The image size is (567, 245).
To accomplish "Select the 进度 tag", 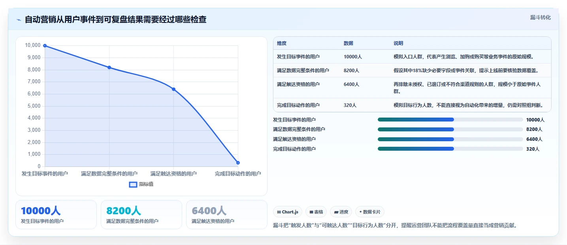I will 341,212.
